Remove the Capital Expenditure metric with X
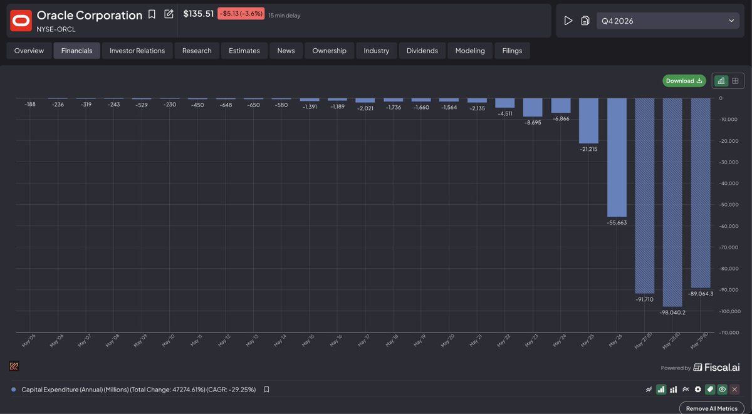Image resolution: width=752 pixels, height=414 pixels. click(x=735, y=390)
